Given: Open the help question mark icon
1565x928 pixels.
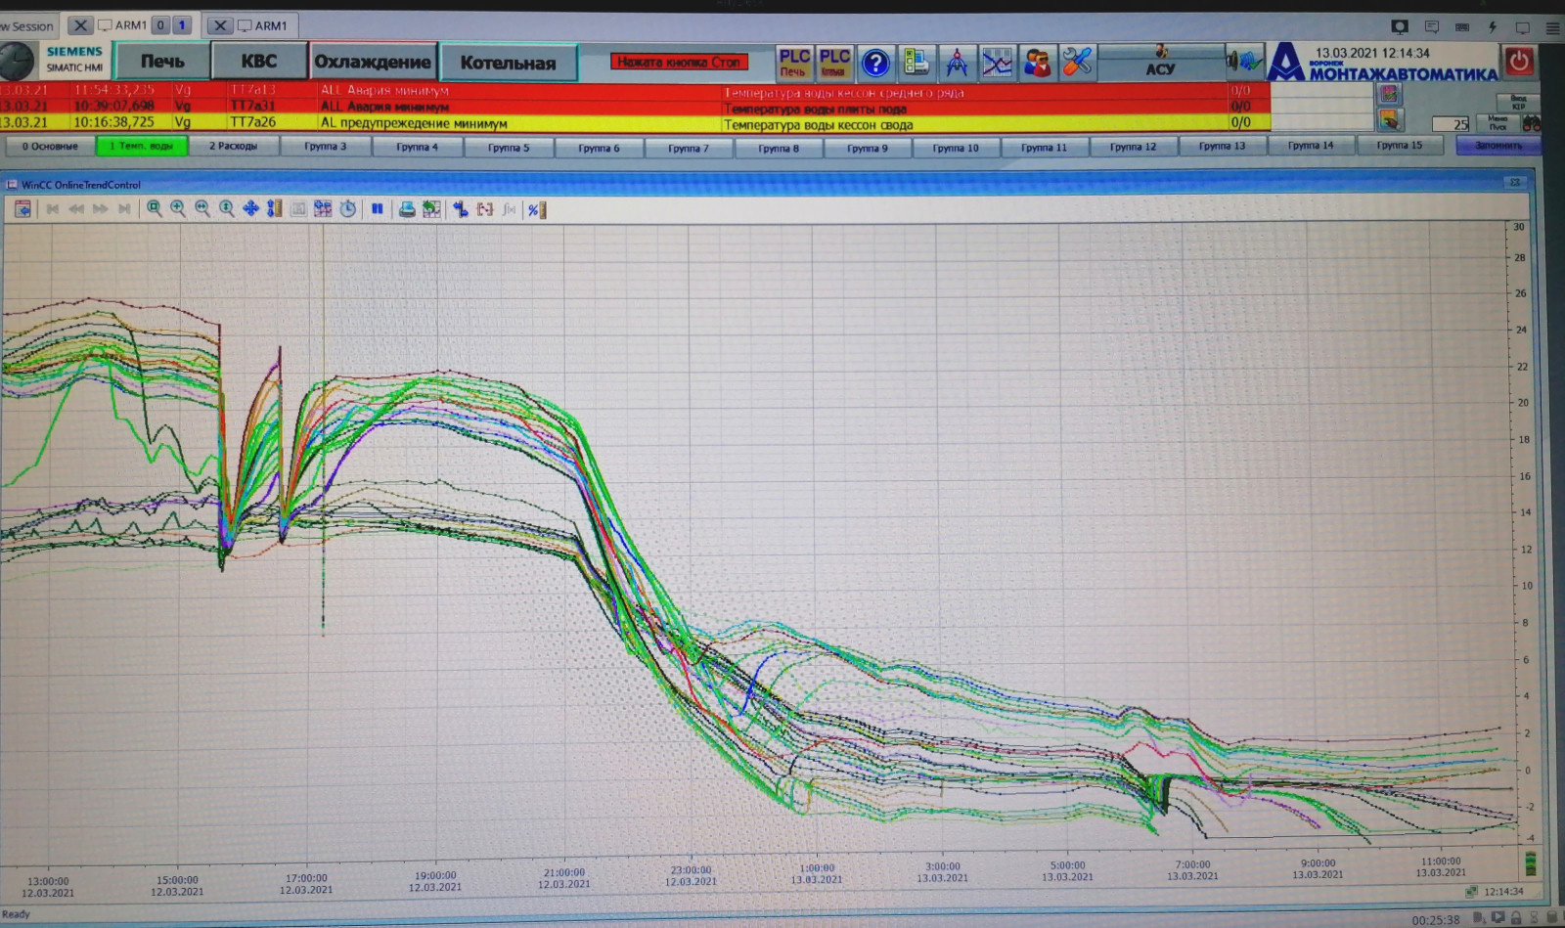Looking at the screenshot, I should 875,64.
